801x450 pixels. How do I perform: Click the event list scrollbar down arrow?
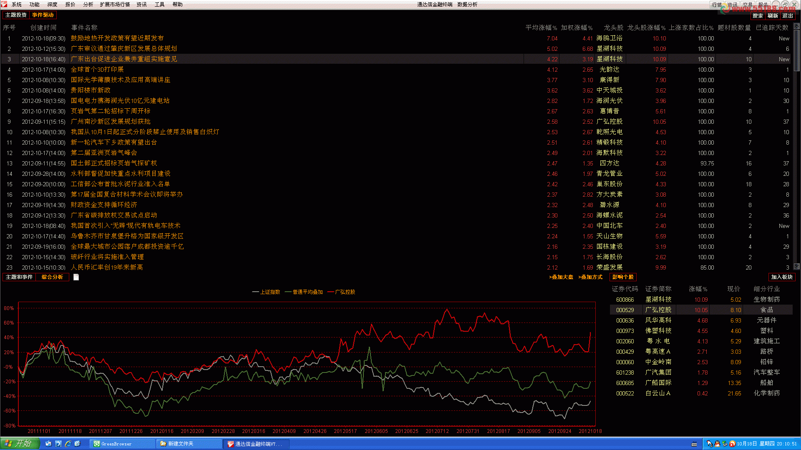(x=796, y=266)
